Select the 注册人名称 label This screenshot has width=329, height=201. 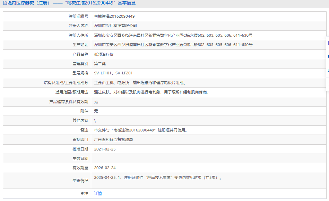(x=78, y=26)
